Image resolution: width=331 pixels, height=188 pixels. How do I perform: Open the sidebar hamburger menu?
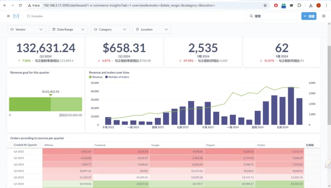(8, 16)
